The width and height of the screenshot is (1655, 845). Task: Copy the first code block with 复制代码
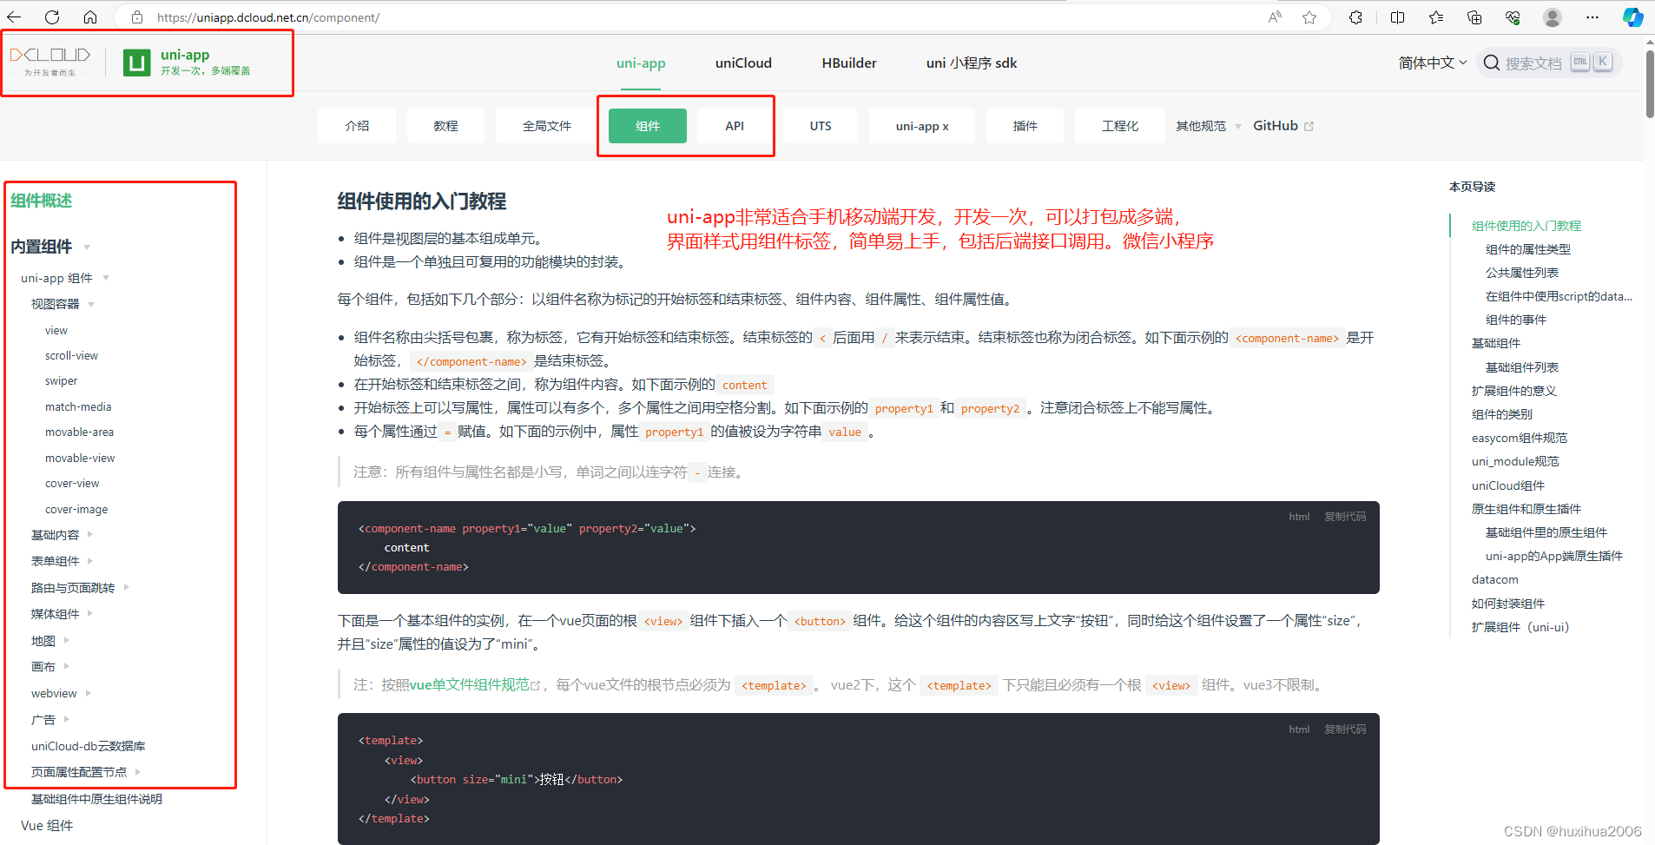point(1345,517)
